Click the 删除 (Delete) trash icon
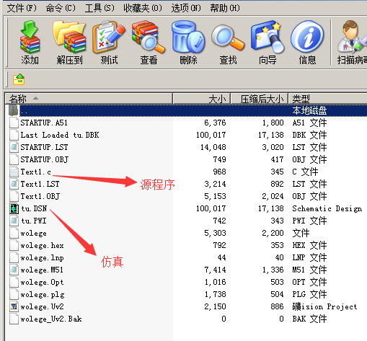This screenshot has height=341, width=367. click(x=188, y=43)
